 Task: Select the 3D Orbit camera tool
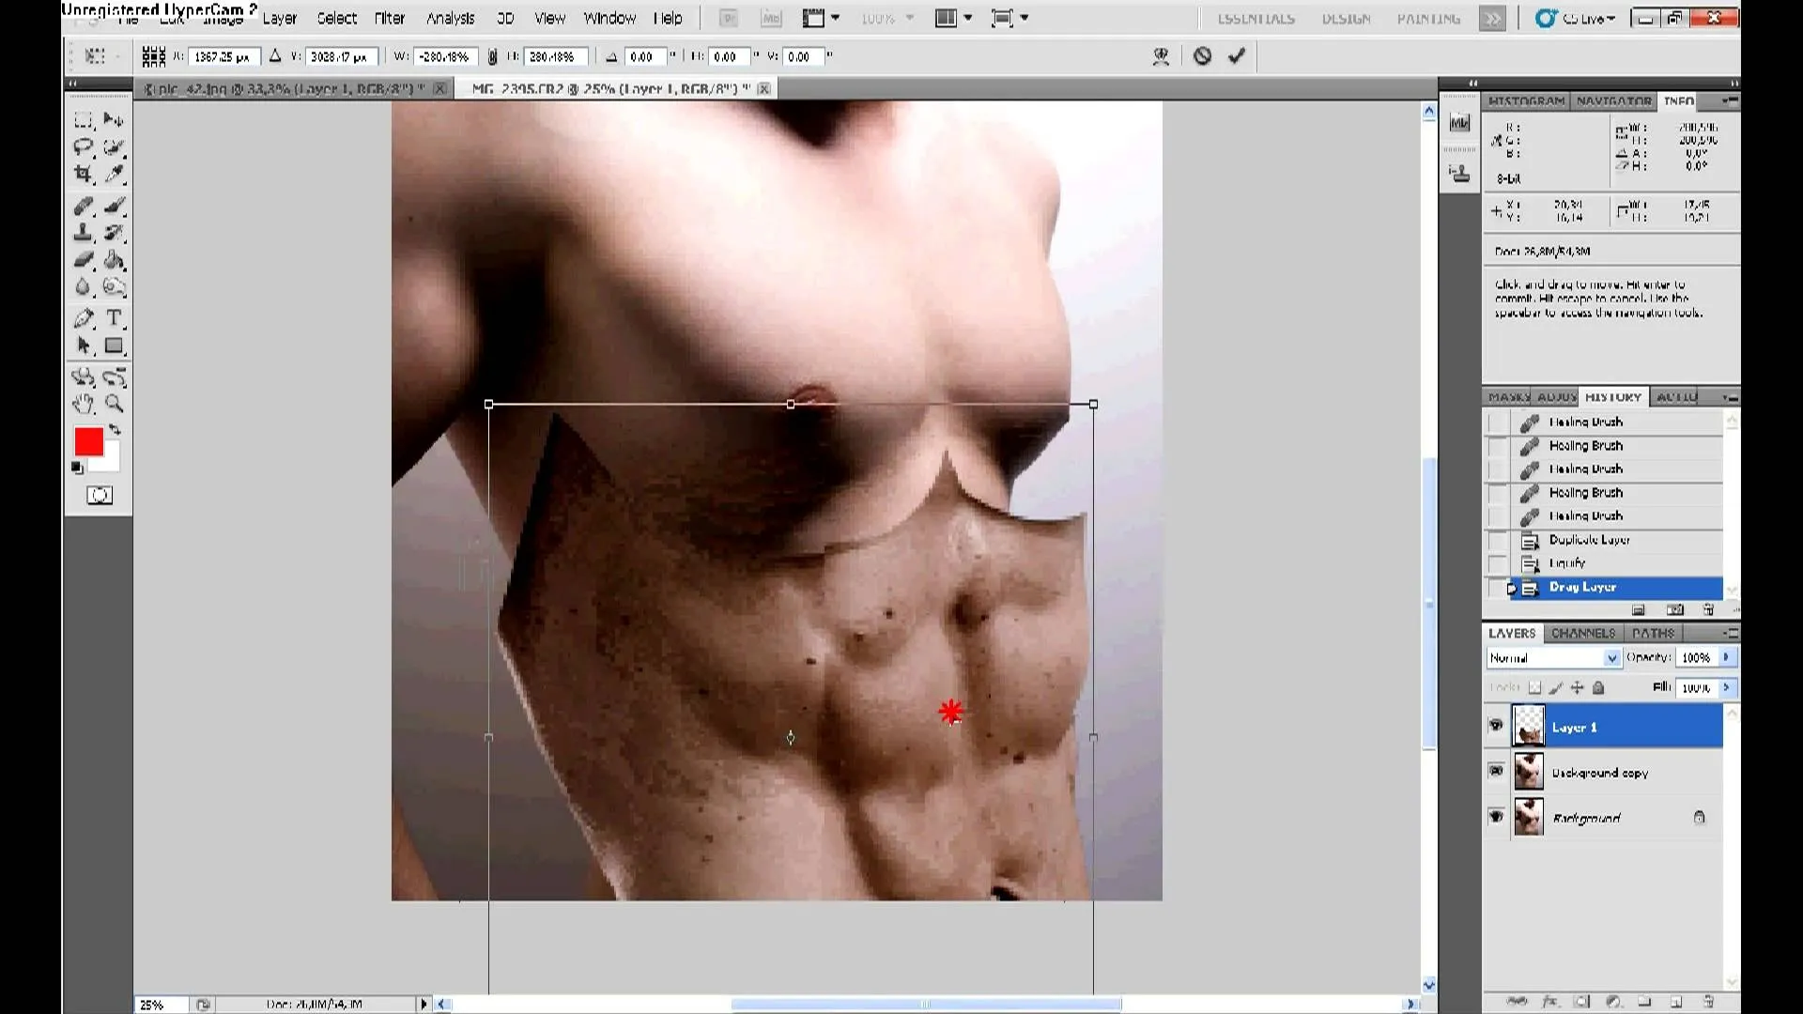114,377
